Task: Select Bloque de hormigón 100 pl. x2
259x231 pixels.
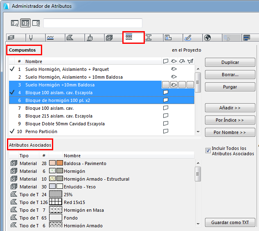Action: click(x=101, y=100)
